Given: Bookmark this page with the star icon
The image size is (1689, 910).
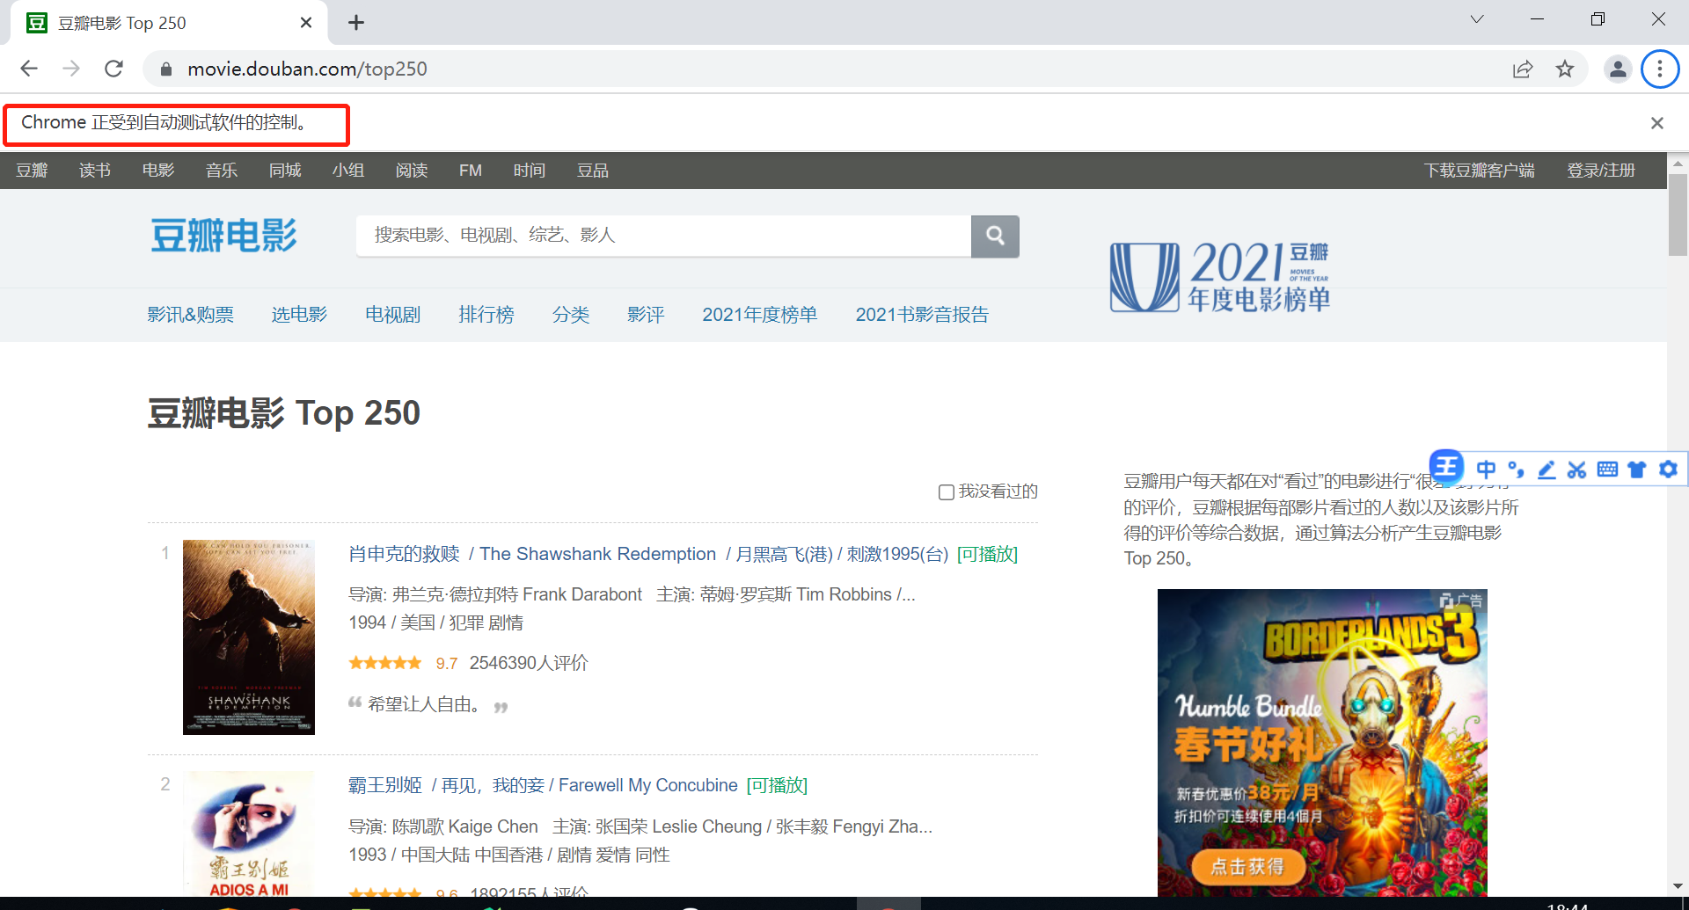Looking at the screenshot, I should click(1565, 69).
